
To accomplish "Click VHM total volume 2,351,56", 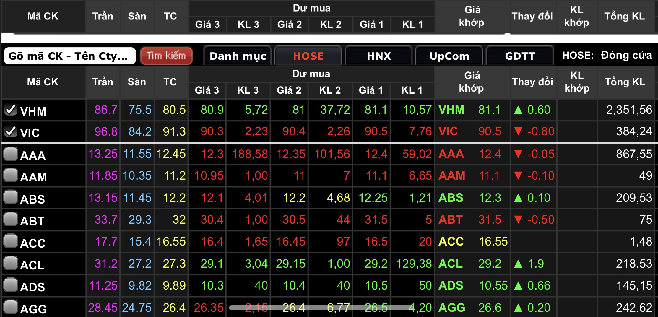I will pyautogui.click(x=629, y=110).
